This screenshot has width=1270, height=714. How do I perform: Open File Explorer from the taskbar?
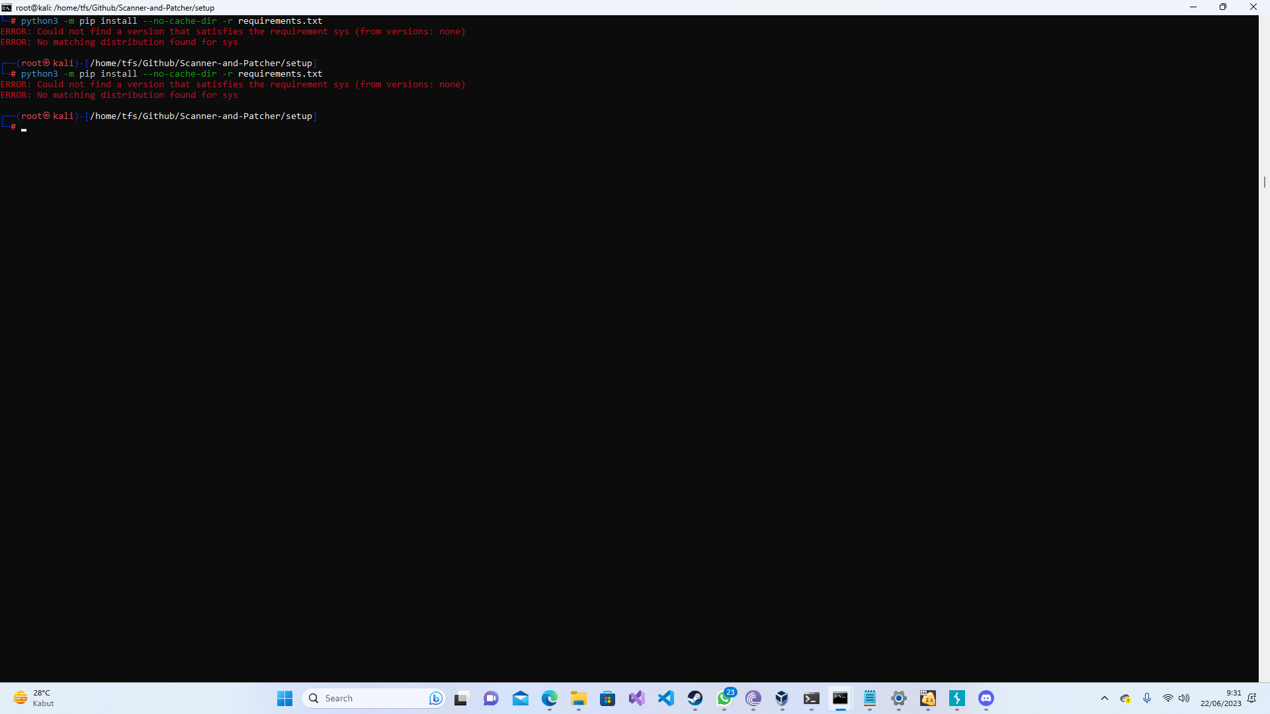[x=579, y=699]
